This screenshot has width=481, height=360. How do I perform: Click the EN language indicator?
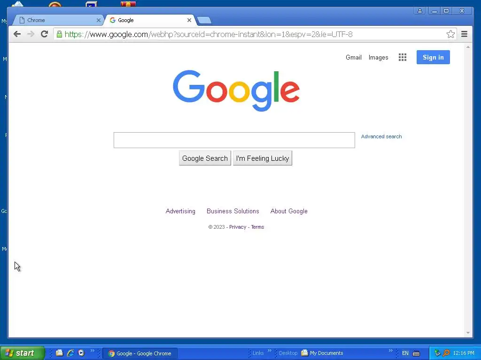pyautogui.click(x=405, y=353)
